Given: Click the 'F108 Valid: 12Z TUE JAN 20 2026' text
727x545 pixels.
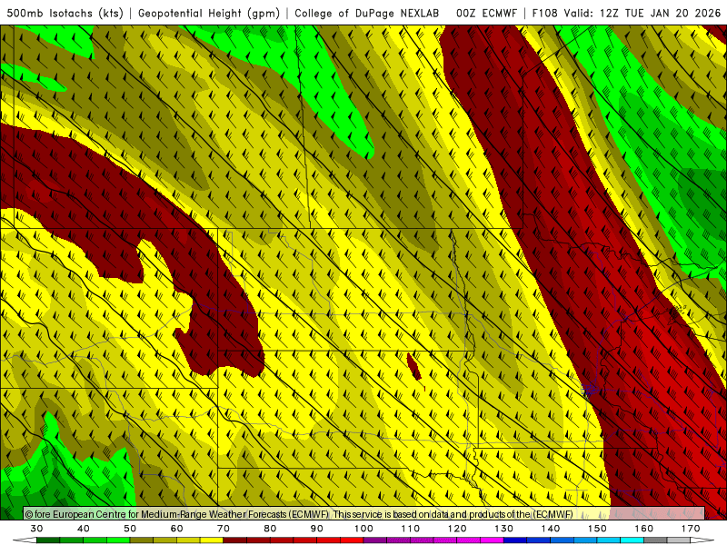Looking at the screenshot, I should pos(626,13).
